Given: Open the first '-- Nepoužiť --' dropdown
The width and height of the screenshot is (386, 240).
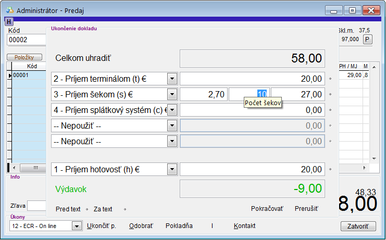Looking at the screenshot, I should pos(172,125).
